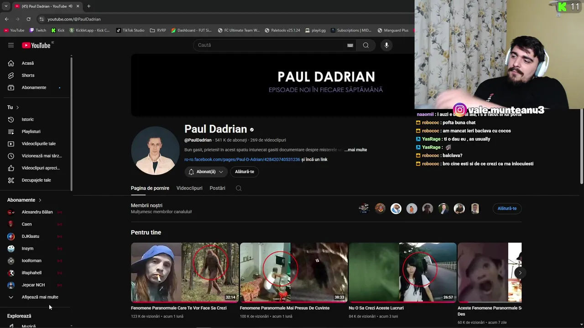Switch to Pagina de pornire tab
This screenshot has height=328, width=584.
point(150,188)
